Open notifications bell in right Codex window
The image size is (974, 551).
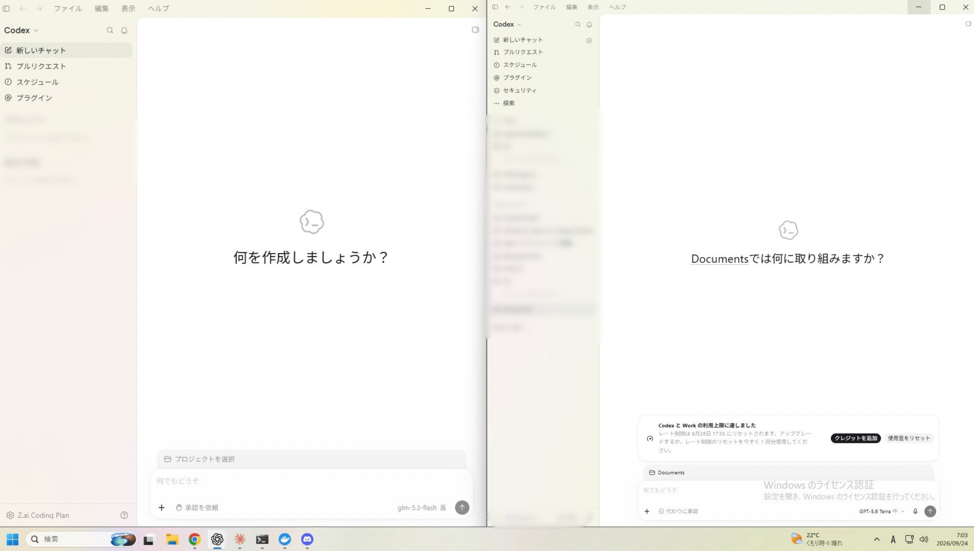(x=589, y=24)
